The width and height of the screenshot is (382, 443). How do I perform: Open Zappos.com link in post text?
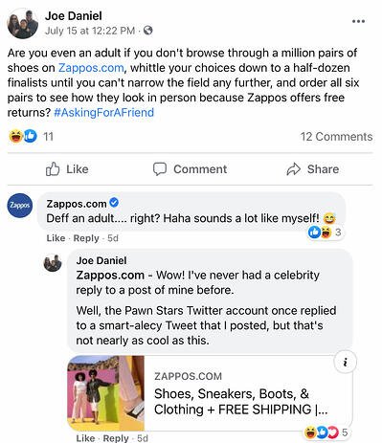pos(91,68)
